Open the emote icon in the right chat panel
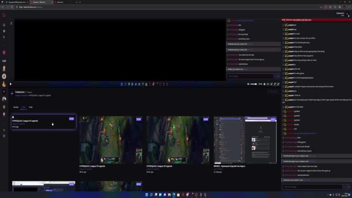Image resolution: width=352 pixels, height=198 pixels. pos(345,187)
